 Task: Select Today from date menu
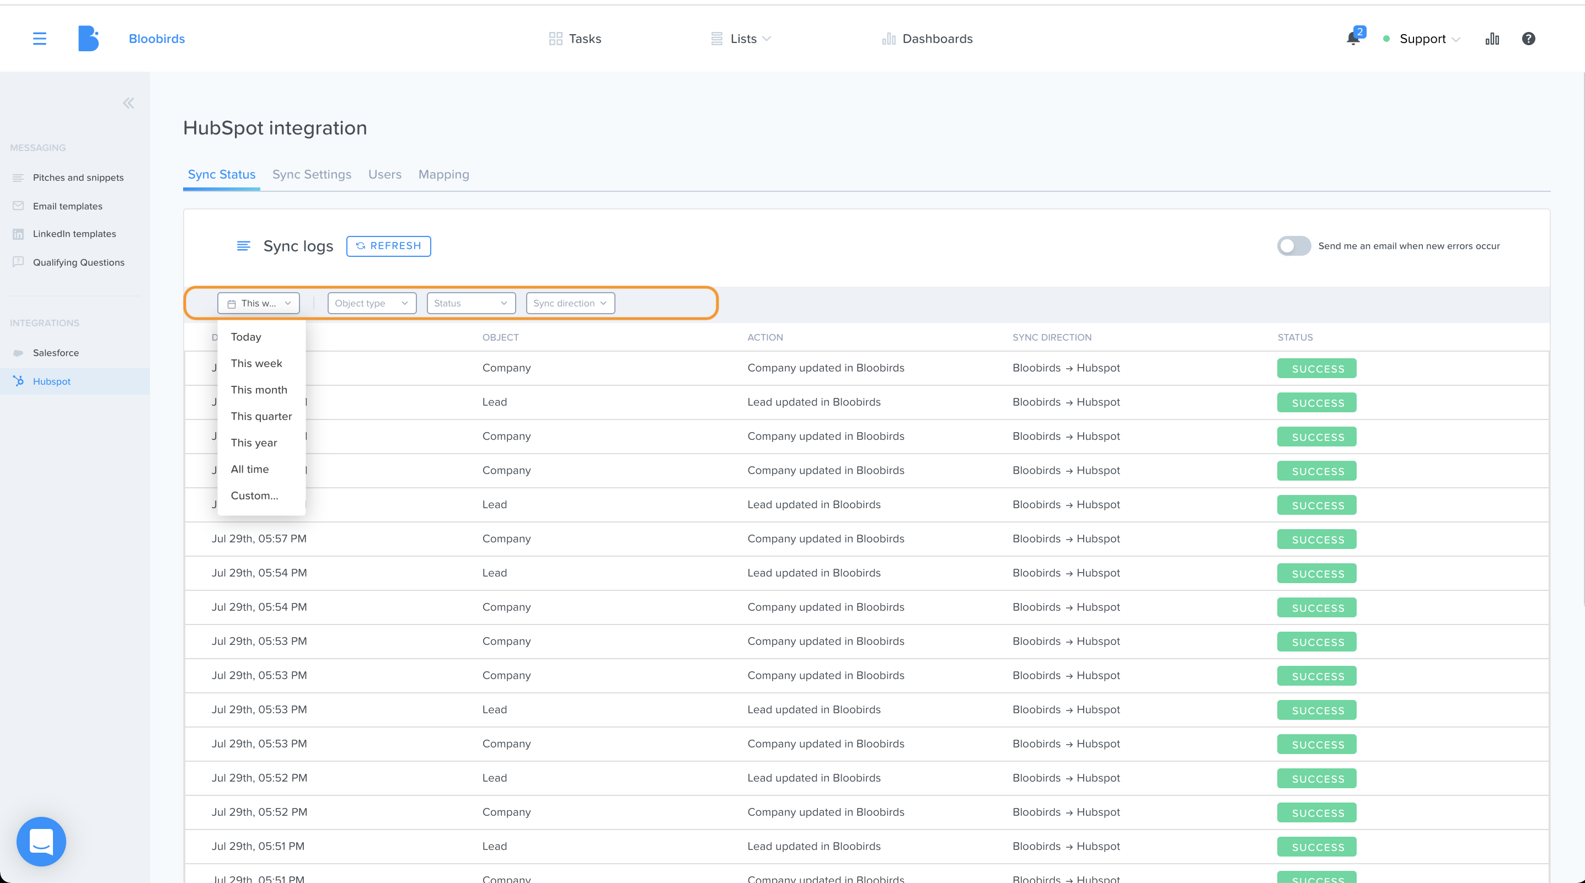(261, 337)
